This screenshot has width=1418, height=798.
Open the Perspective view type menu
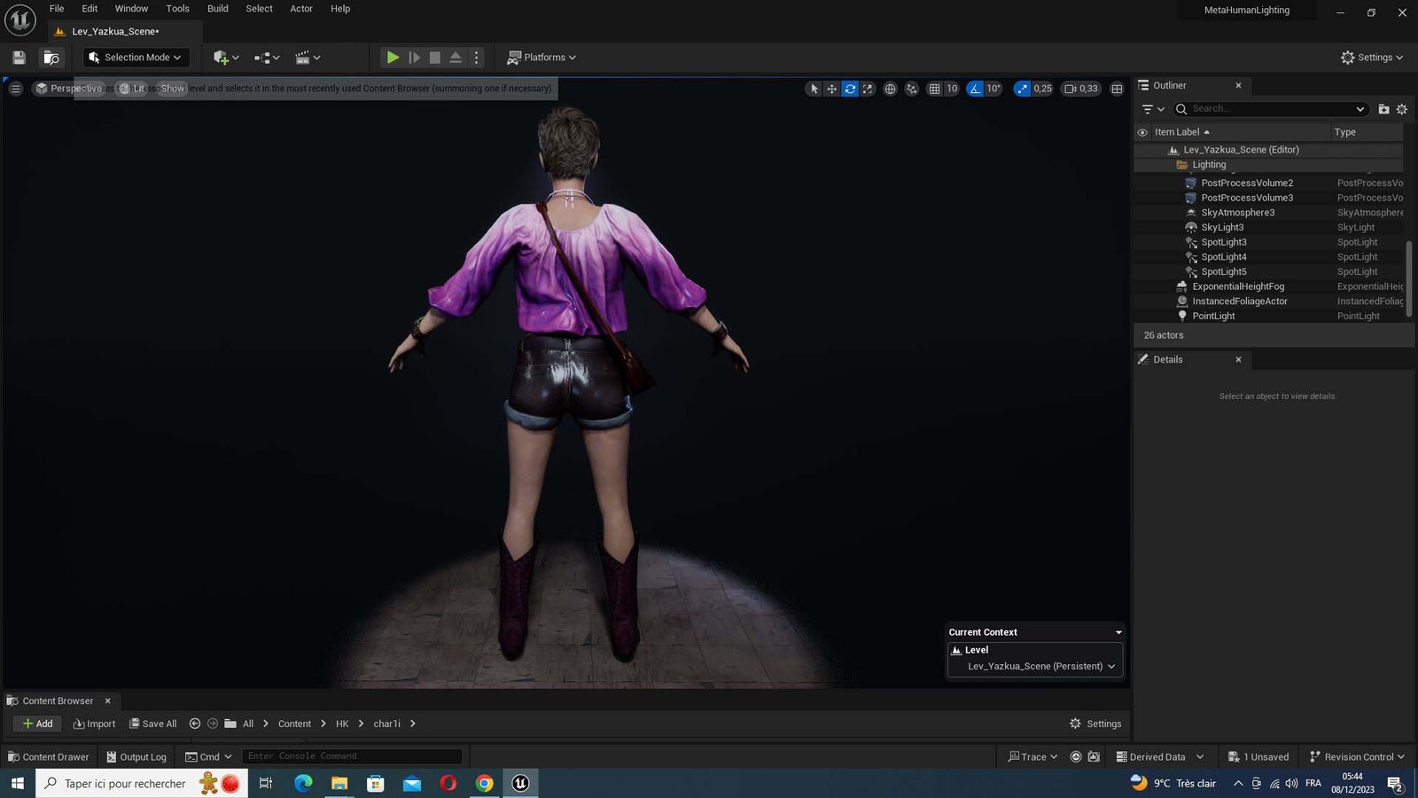tap(68, 89)
